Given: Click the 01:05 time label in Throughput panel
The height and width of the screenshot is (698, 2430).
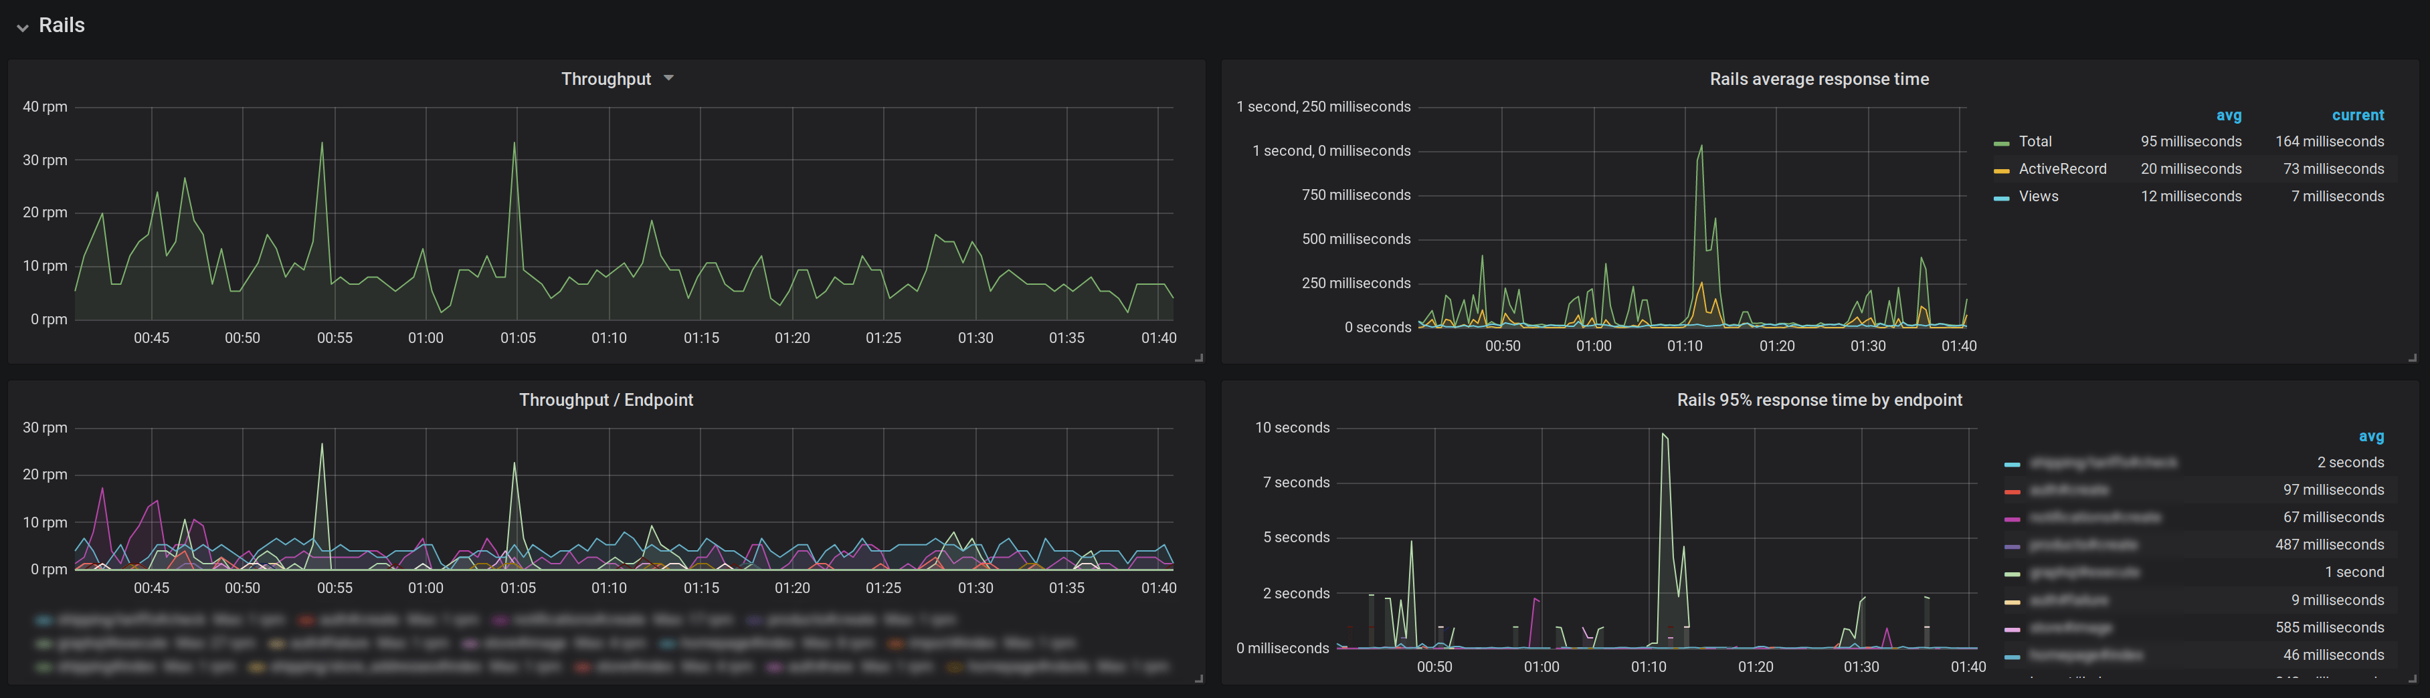Looking at the screenshot, I should [518, 338].
